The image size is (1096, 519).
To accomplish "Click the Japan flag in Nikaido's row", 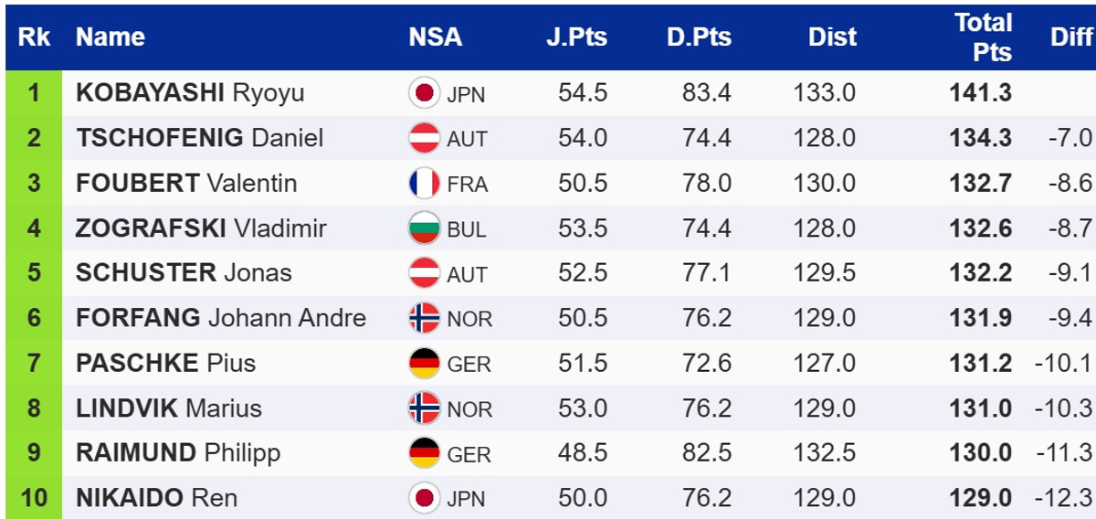I will [424, 498].
